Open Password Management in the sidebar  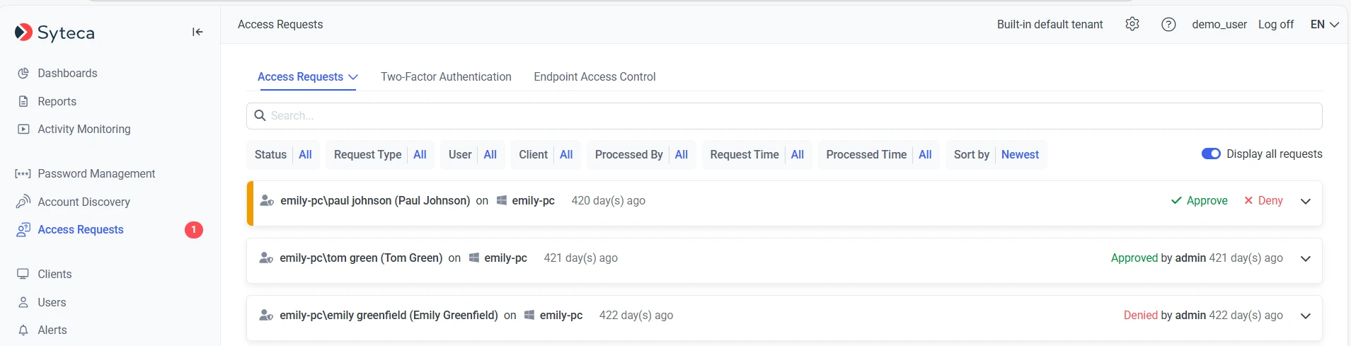(x=96, y=174)
